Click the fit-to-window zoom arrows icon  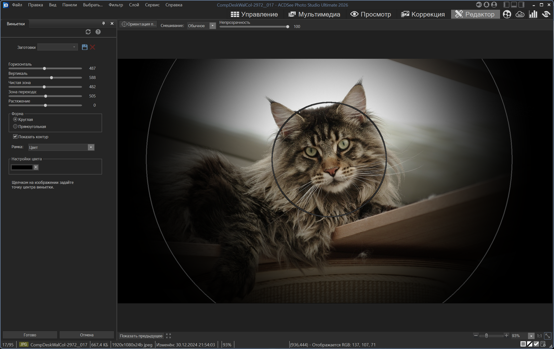tap(548, 336)
